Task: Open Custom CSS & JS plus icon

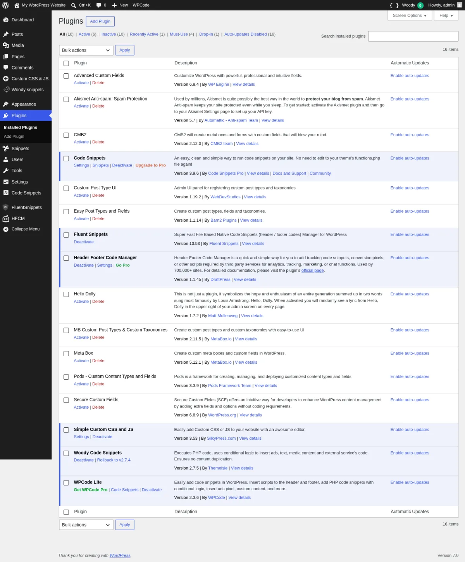Action: (6, 79)
